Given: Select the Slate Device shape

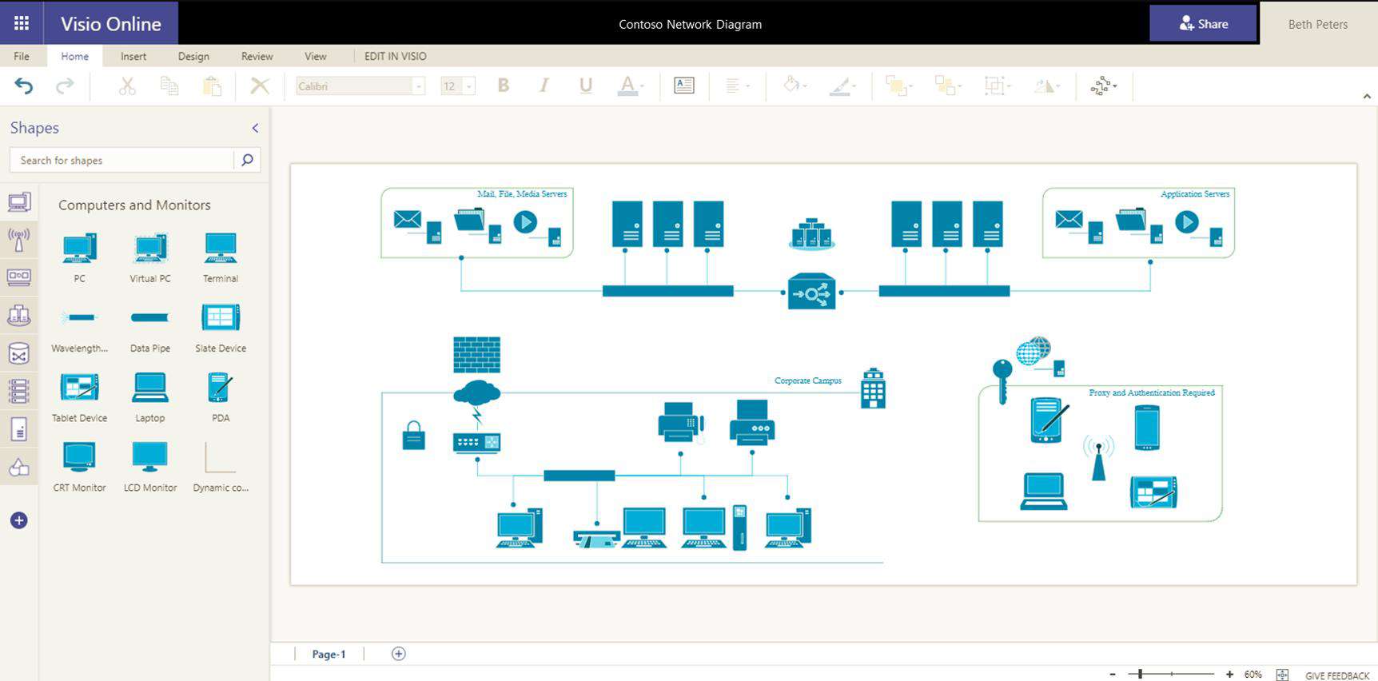Looking at the screenshot, I should tap(221, 327).
